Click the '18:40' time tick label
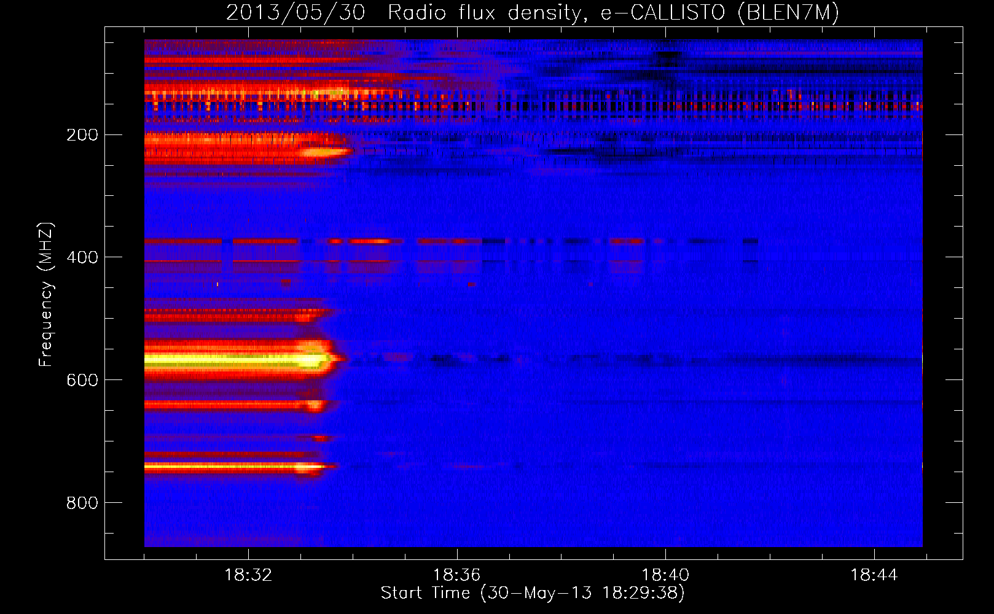994x614 pixels. coord(665,575)
